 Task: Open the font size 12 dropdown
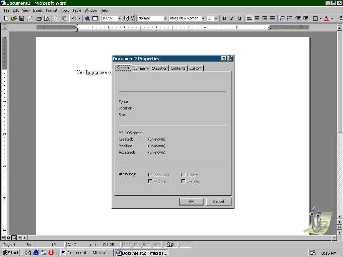pyautogui.click(x=216, y=18)
